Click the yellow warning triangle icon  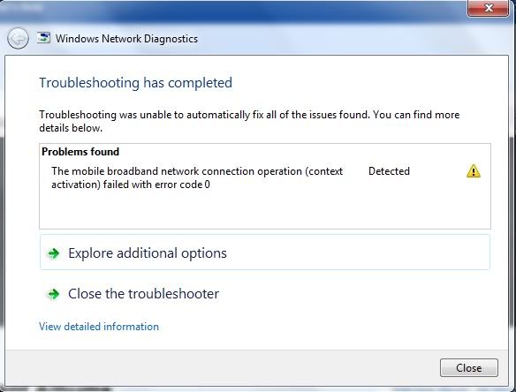coord(474,171)
